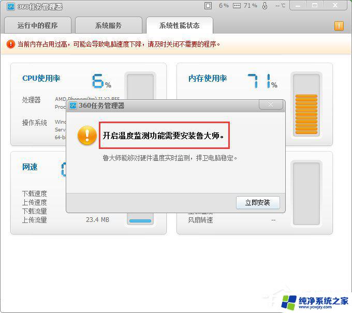This screenshot has width=352, height=313.
Task: Minimize the 360任务管理器 main window
Action: point(298,6)
